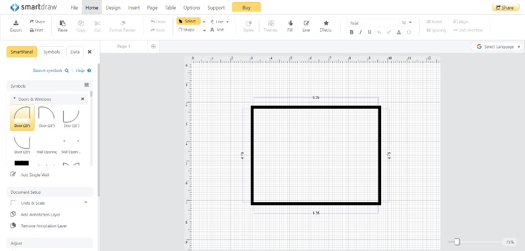
Task: Choose the Text tool
Action: tap(217, 30)
